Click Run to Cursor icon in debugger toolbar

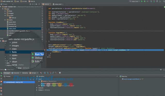click(x=56, y=73)
